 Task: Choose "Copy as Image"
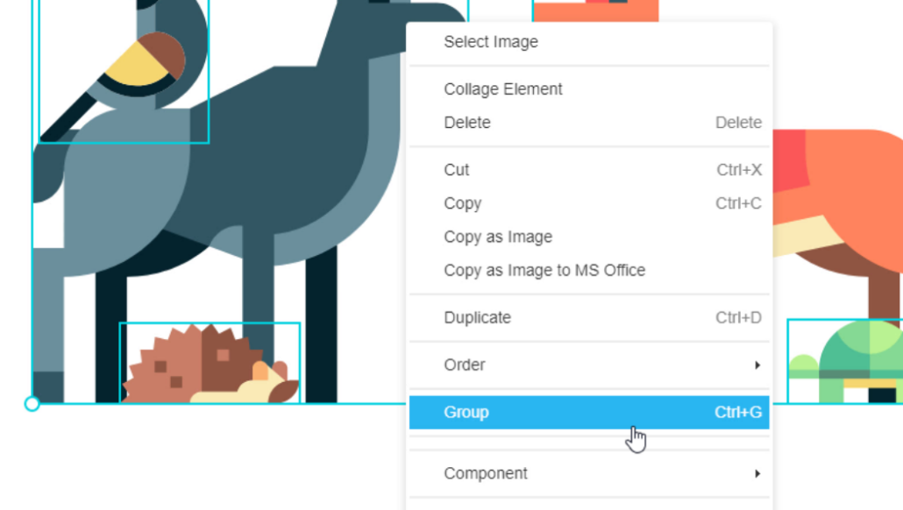pos(497,237)
